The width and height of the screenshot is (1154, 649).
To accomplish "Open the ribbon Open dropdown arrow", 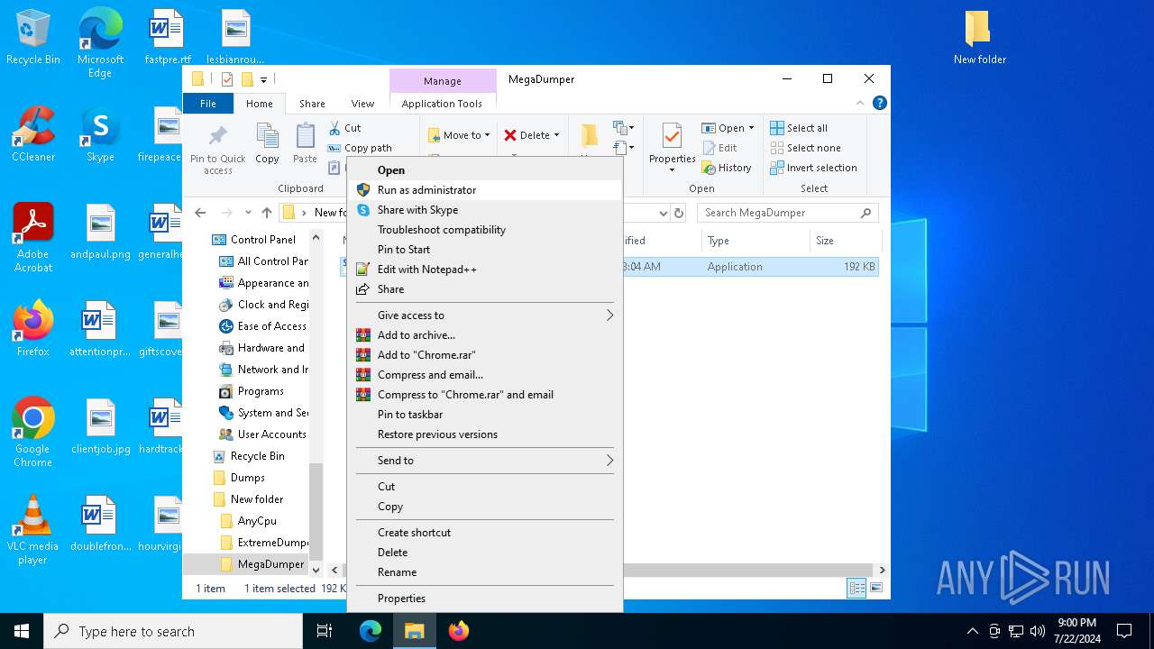I will (x=751, y=128).
